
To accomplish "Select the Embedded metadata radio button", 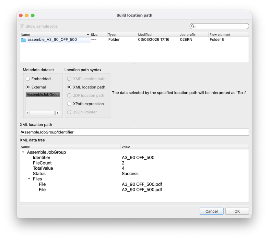I will point(28,79).
